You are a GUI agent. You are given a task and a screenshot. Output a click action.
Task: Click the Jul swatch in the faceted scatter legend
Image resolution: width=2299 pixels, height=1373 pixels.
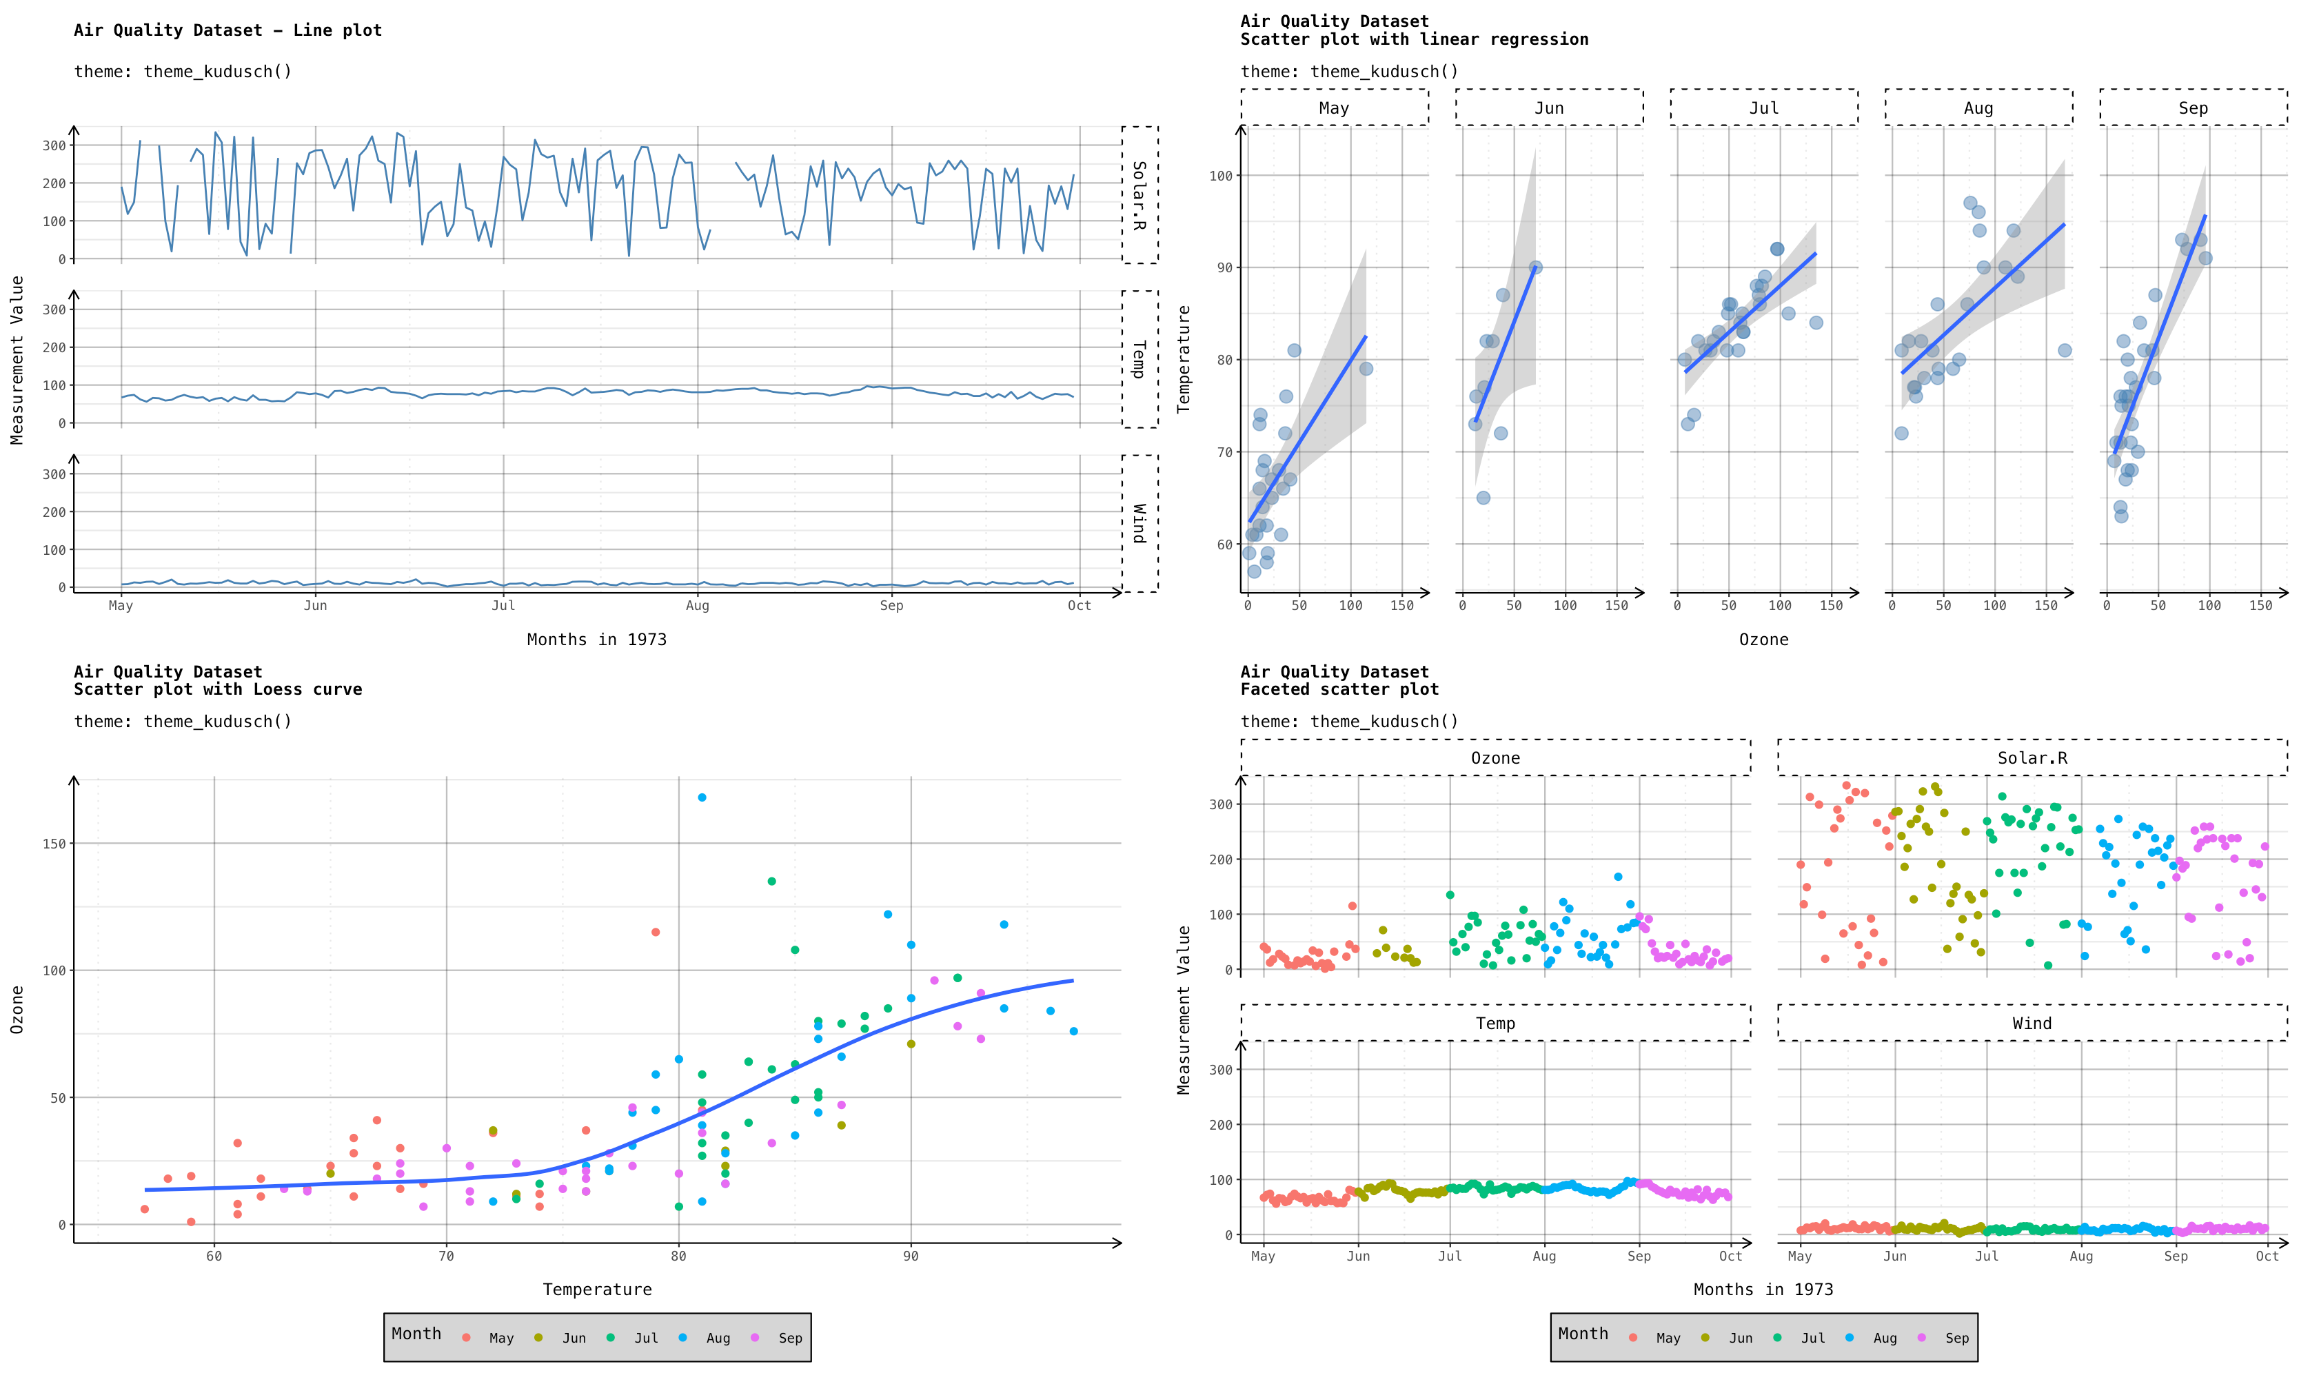coord(1777,1338)
